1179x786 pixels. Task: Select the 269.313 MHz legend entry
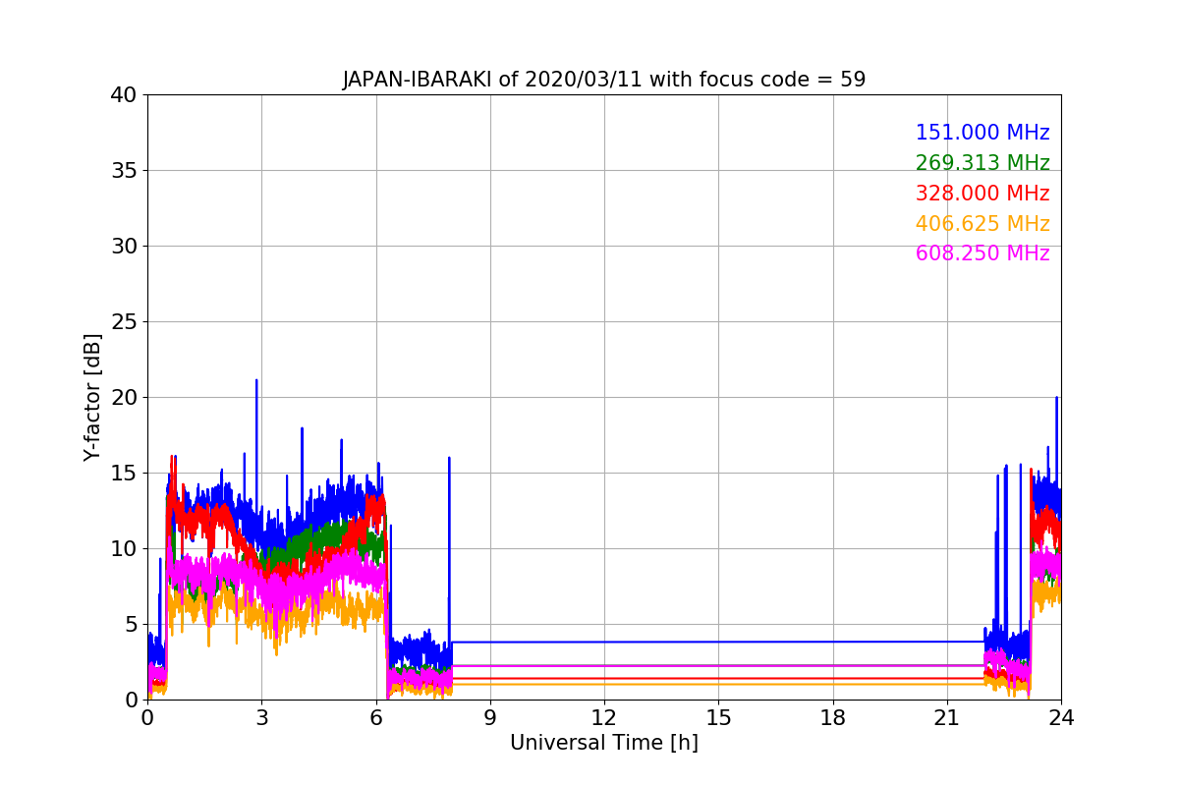click(982, 163)
